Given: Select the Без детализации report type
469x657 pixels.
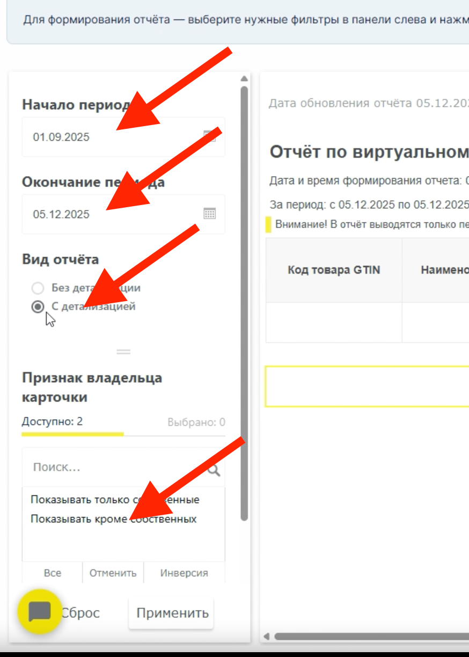Looking at the screenshot, I should pos(38,288).
